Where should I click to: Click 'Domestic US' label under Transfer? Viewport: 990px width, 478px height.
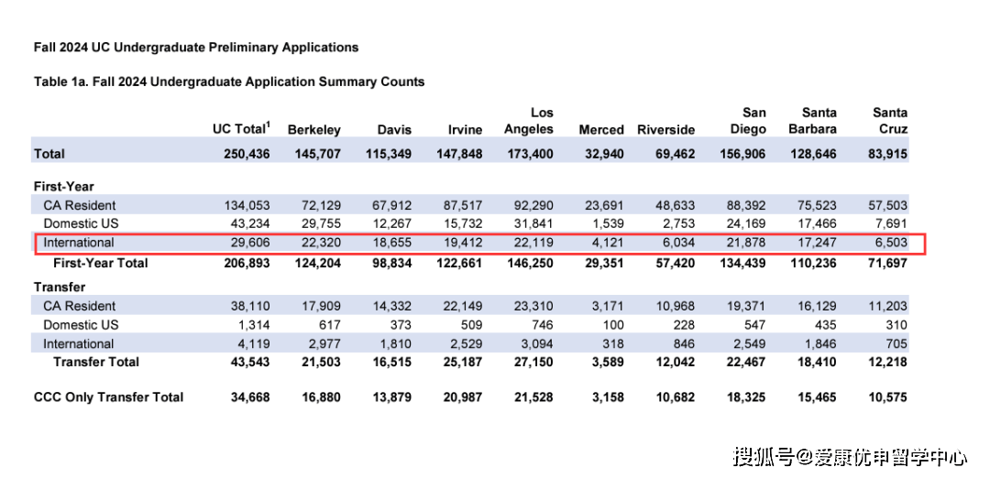81,325
